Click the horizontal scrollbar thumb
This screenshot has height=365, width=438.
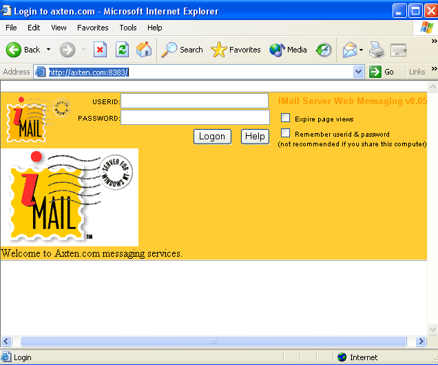coord(213,342)
